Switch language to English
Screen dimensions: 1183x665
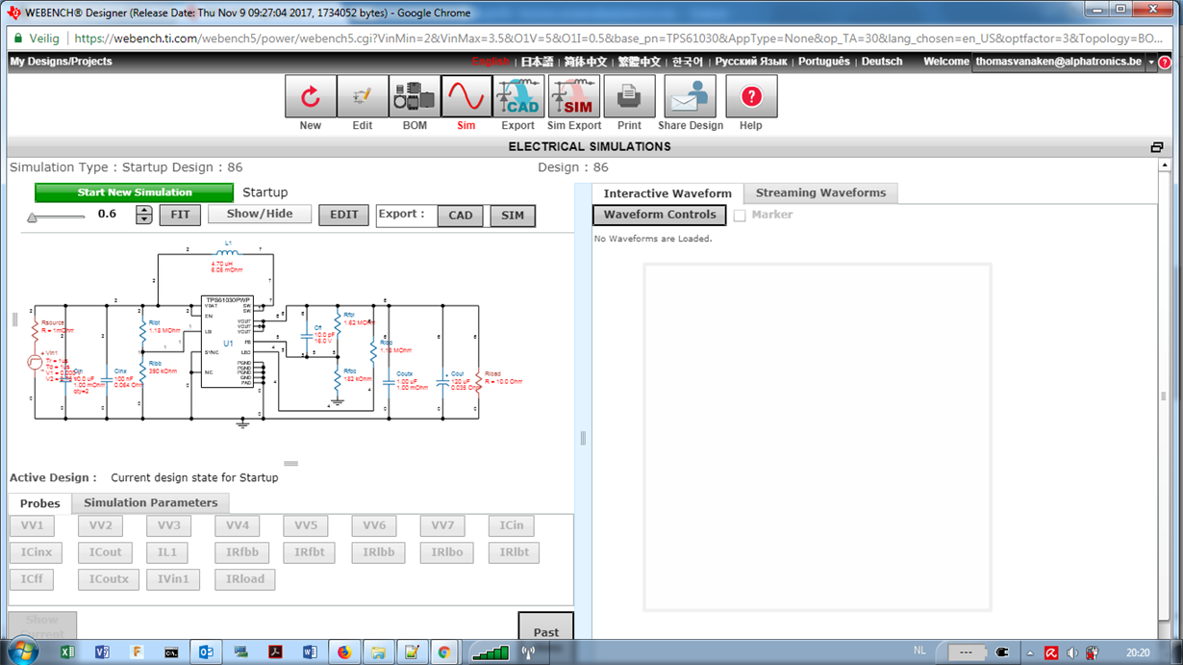point(491,62)
